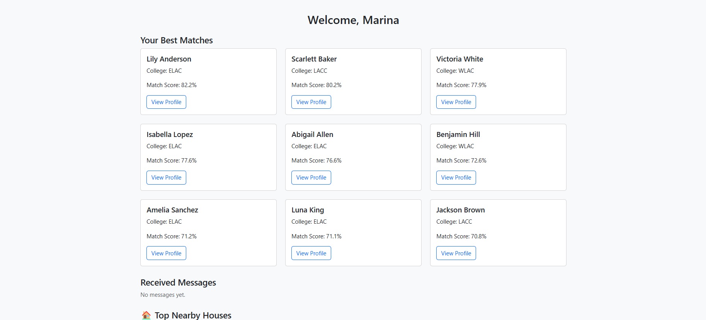This screenshot has height=320, width=706.
Task: Click the Lily Anderson card title
Action: pyautogui.click(x=169, y=59)
